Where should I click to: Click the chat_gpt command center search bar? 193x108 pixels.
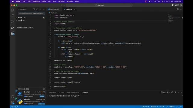click(99, 5)
